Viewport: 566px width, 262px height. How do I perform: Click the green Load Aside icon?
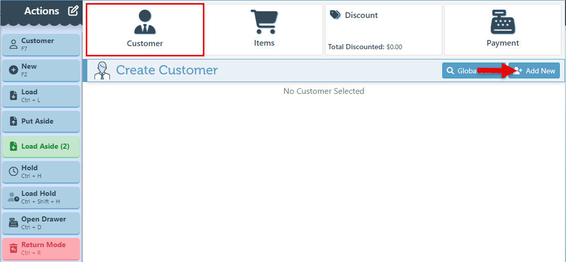pos(14,147)
